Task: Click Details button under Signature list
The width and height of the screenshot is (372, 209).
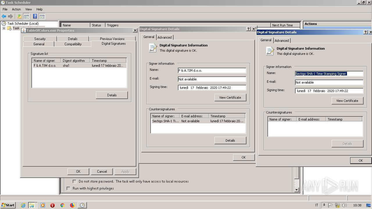Action: [x=112, y=95]
